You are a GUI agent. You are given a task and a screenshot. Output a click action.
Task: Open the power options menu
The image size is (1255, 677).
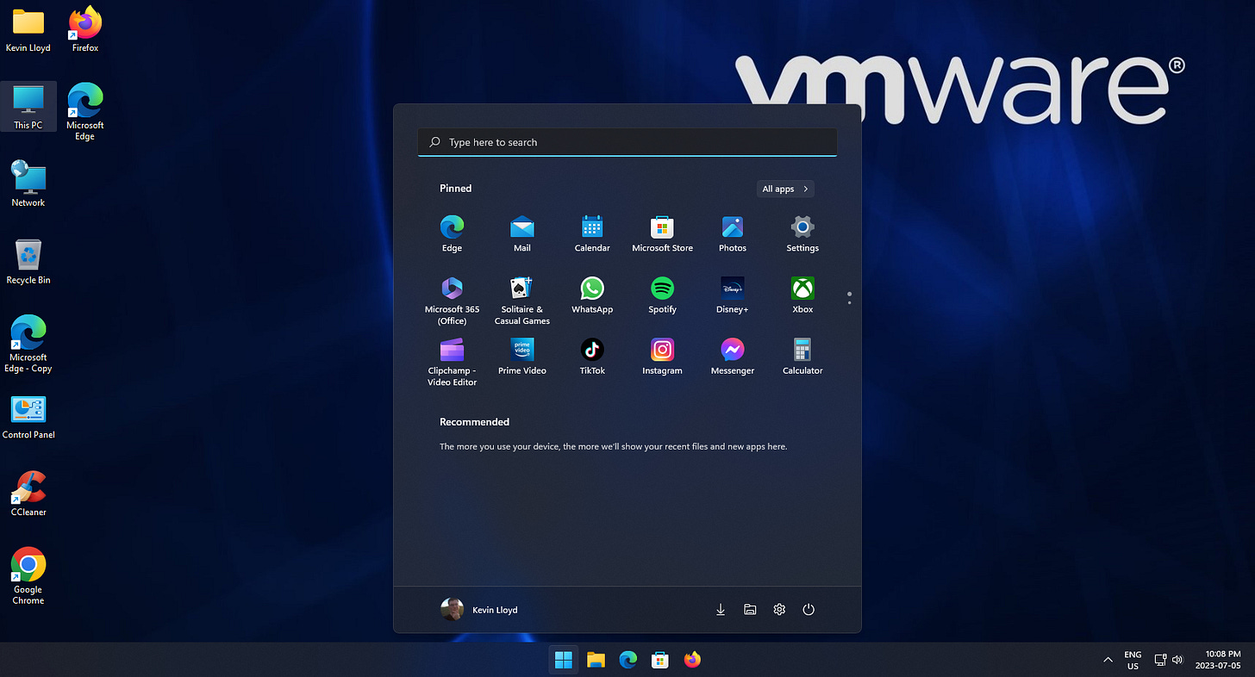808,609
